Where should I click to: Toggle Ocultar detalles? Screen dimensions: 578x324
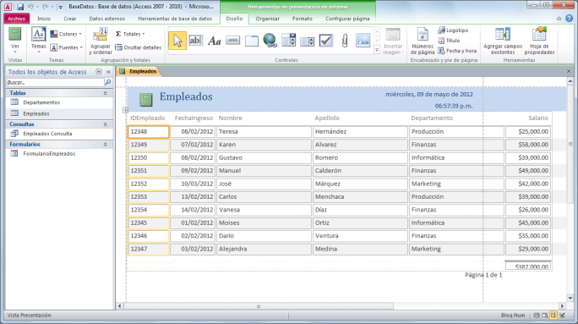point(139,47)
